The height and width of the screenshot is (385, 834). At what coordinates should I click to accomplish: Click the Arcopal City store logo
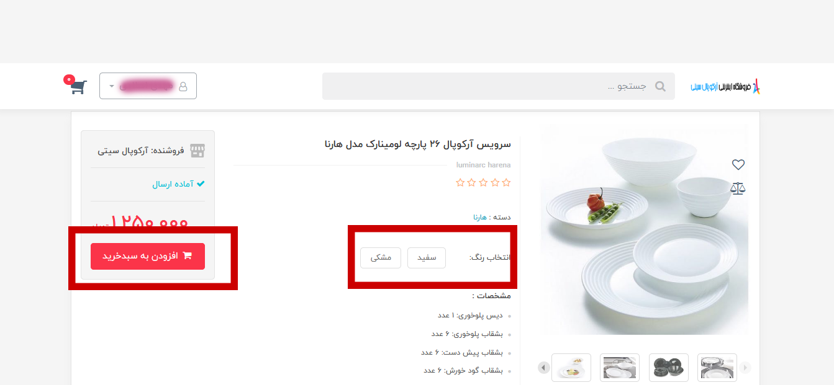coord(725,87)
